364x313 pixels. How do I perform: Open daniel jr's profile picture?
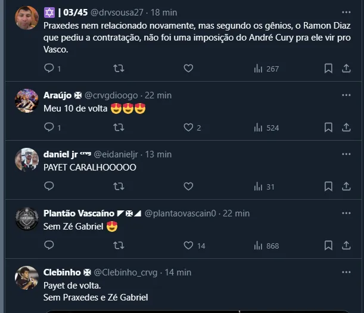click(x=26, y=160)
